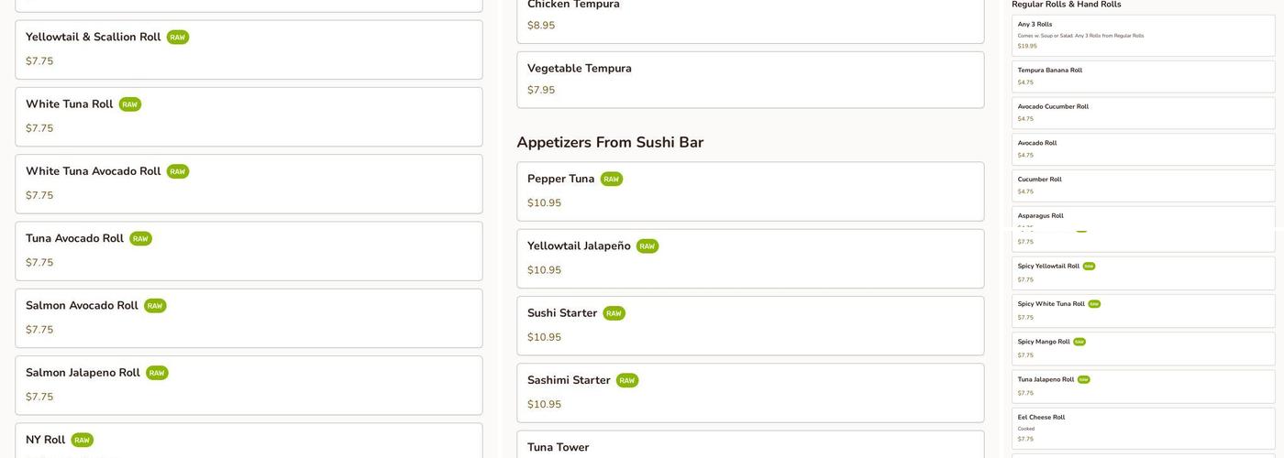Open the Tuna Tower appetizer
The height and width of the screenshot is (458, 1284).
750,446
